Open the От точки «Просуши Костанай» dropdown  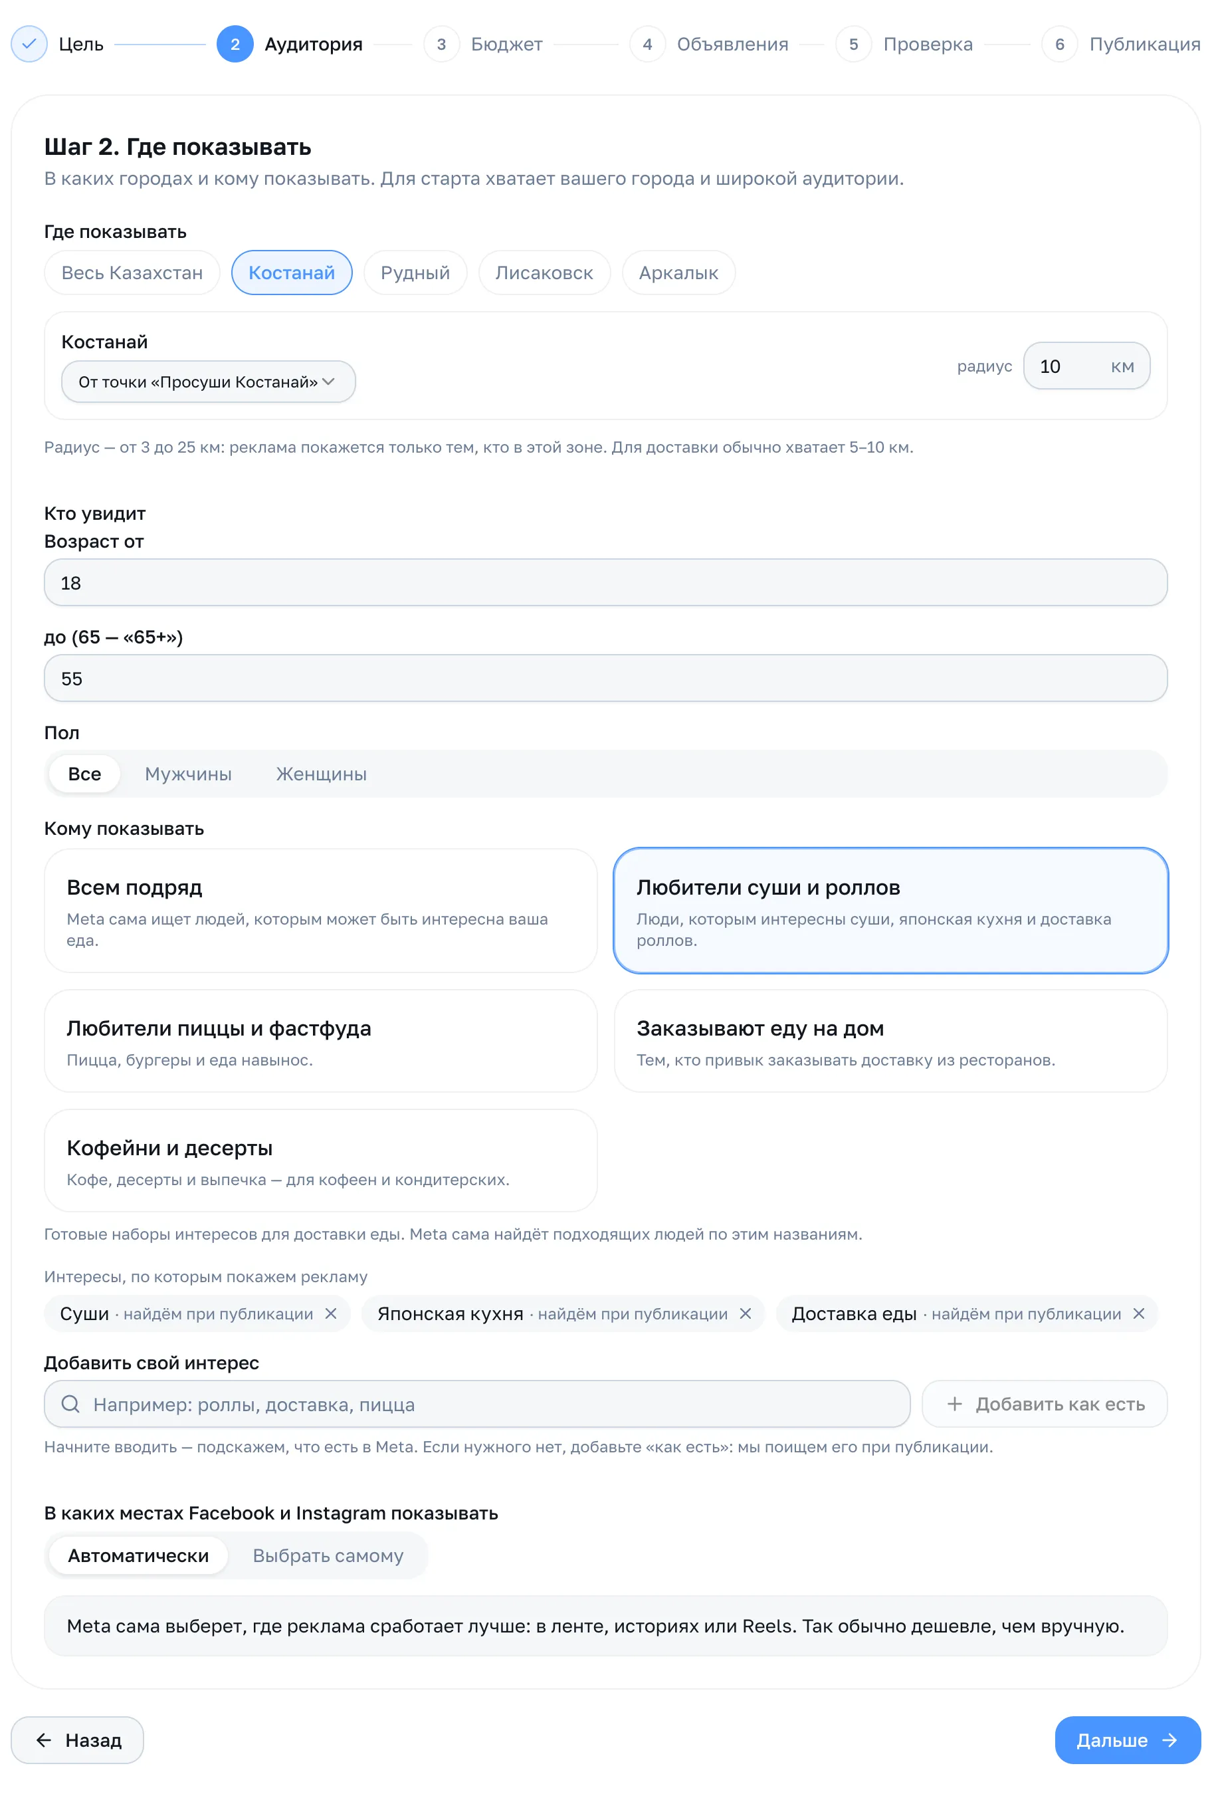pyautogui.click(x=209, y=382)
